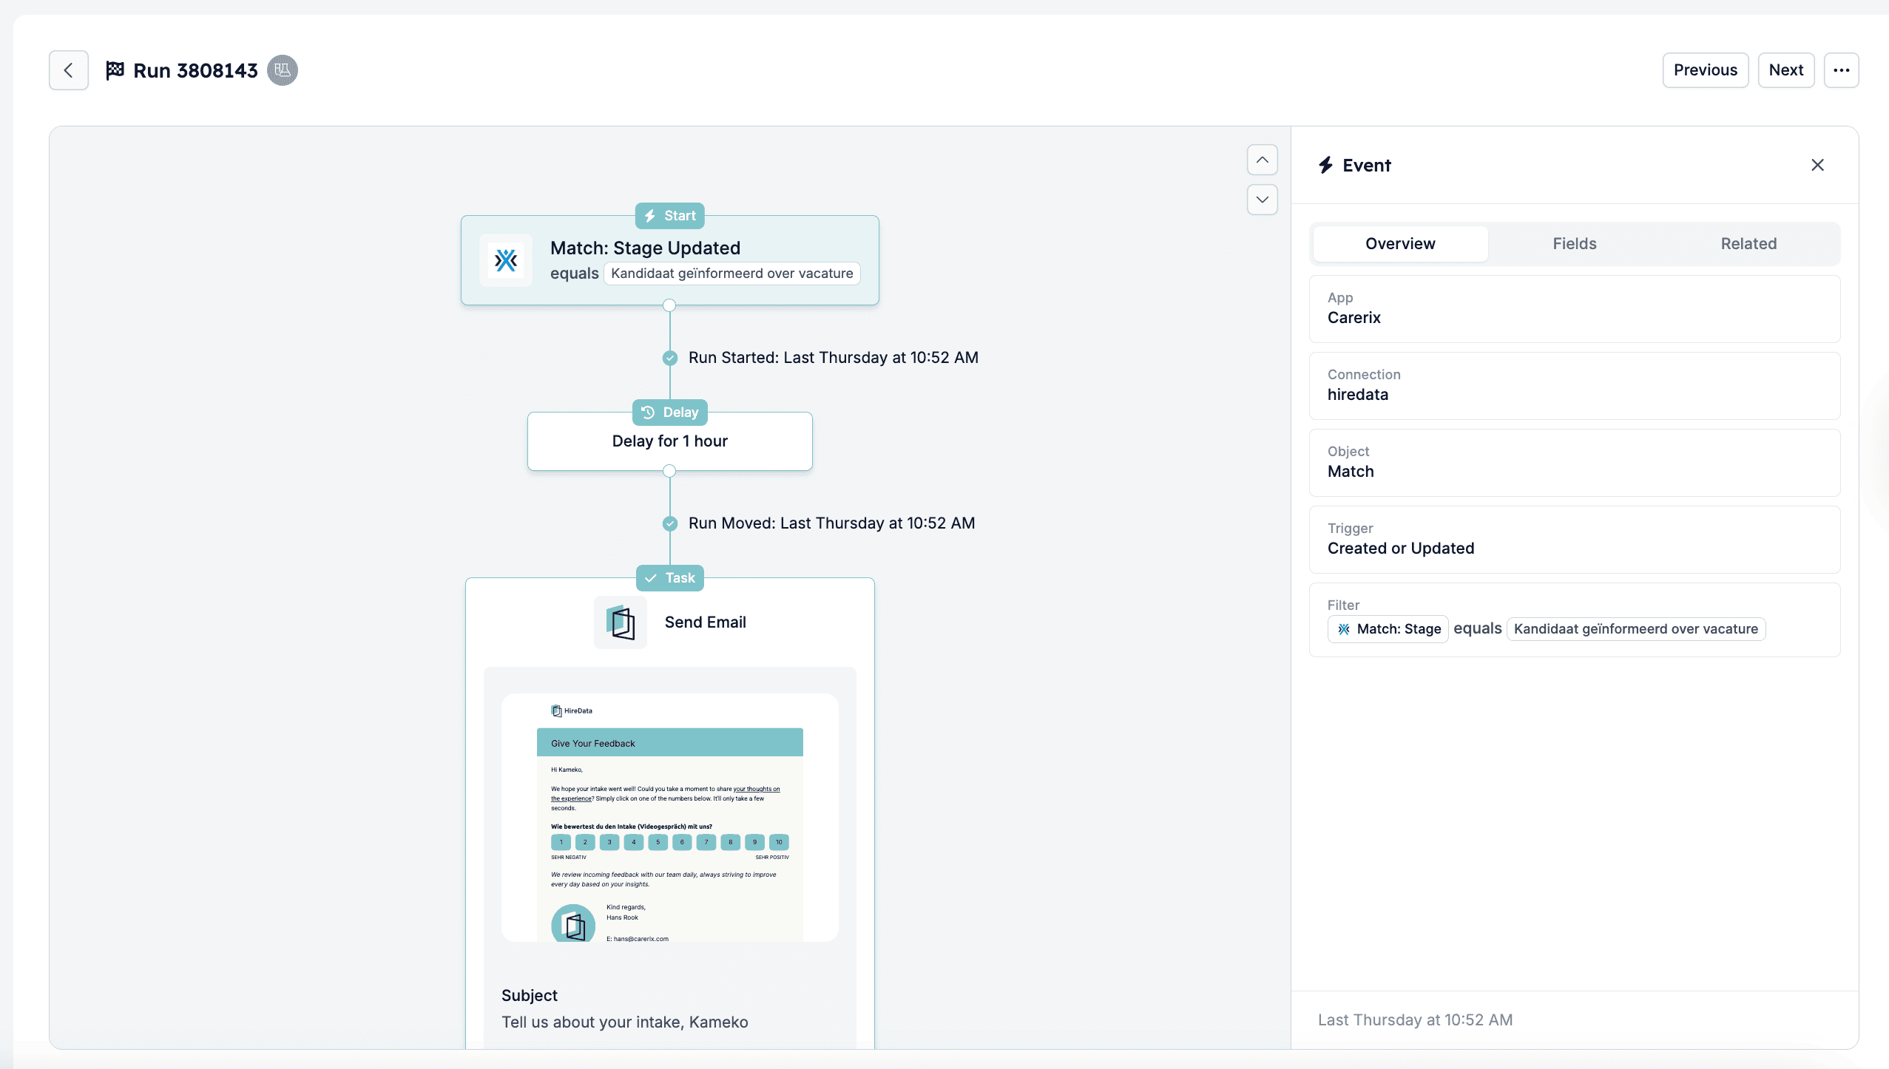Click the Object Match field
Screen dimensions: 1889x1069
[x=1575, y=463]
